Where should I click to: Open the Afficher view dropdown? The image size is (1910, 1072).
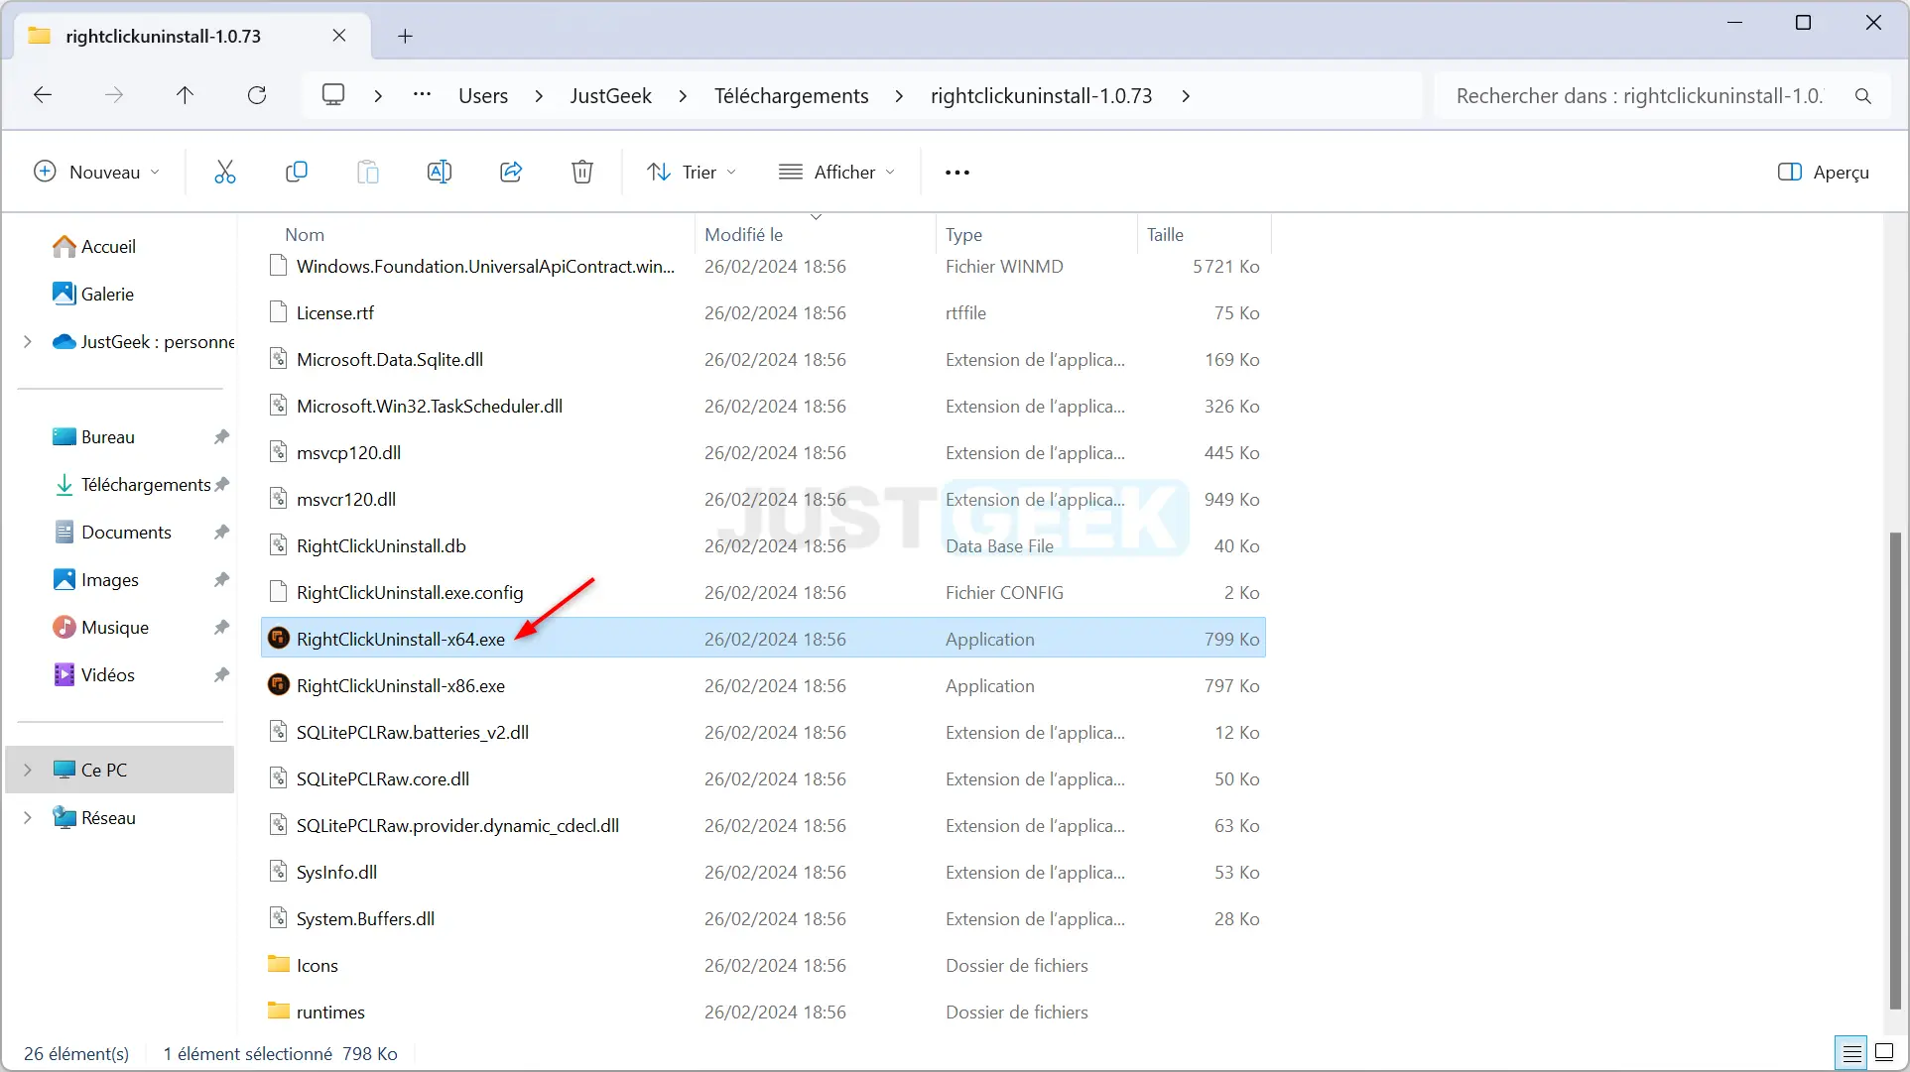point(836,172)
